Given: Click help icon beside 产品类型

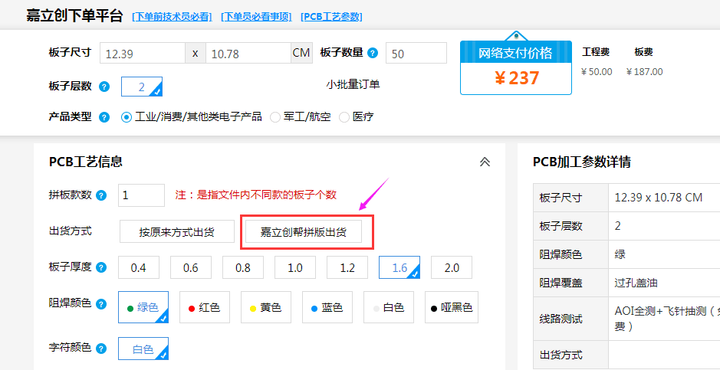Looking at the screenshot, I should click(104, 117).
